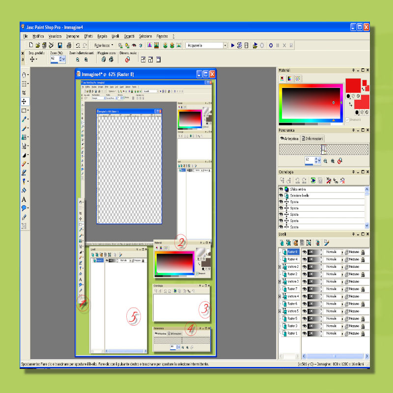The height and width of the screenshot is (393, 393).
Task: Toggle the Strumenti checkbox in Materiali
Action: click(347, 120)
